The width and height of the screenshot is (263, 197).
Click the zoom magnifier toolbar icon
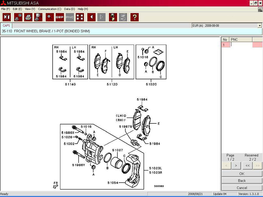pyautogui.click(x=50, y=17)
